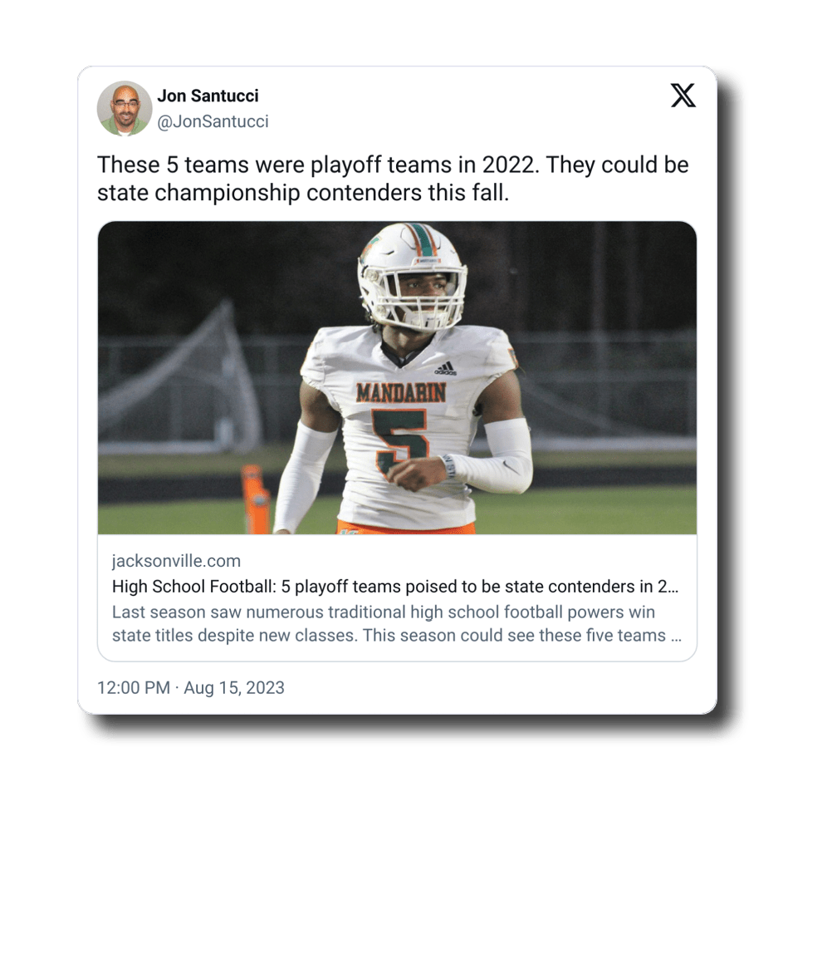Open the @JonSantucci handle link
The image size is (827, 978).
pos(213,121)
